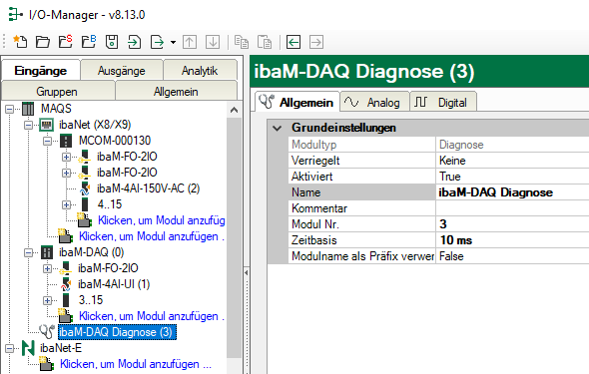Open the Digital tab
Viewport: 589px width, 374px height.
[443, 102]
